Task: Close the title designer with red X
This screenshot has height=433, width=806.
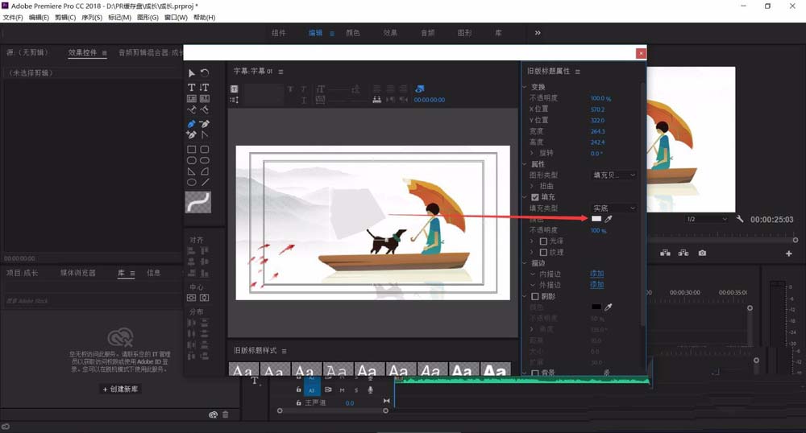Action: coord(641,53)
